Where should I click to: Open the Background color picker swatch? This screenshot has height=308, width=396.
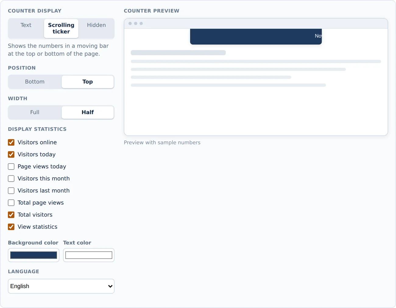[34, 255]
